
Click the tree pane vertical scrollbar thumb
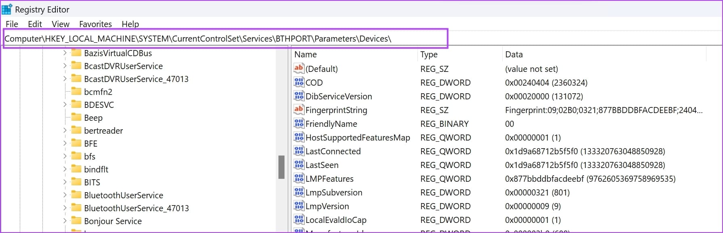[x=281, y=167]
